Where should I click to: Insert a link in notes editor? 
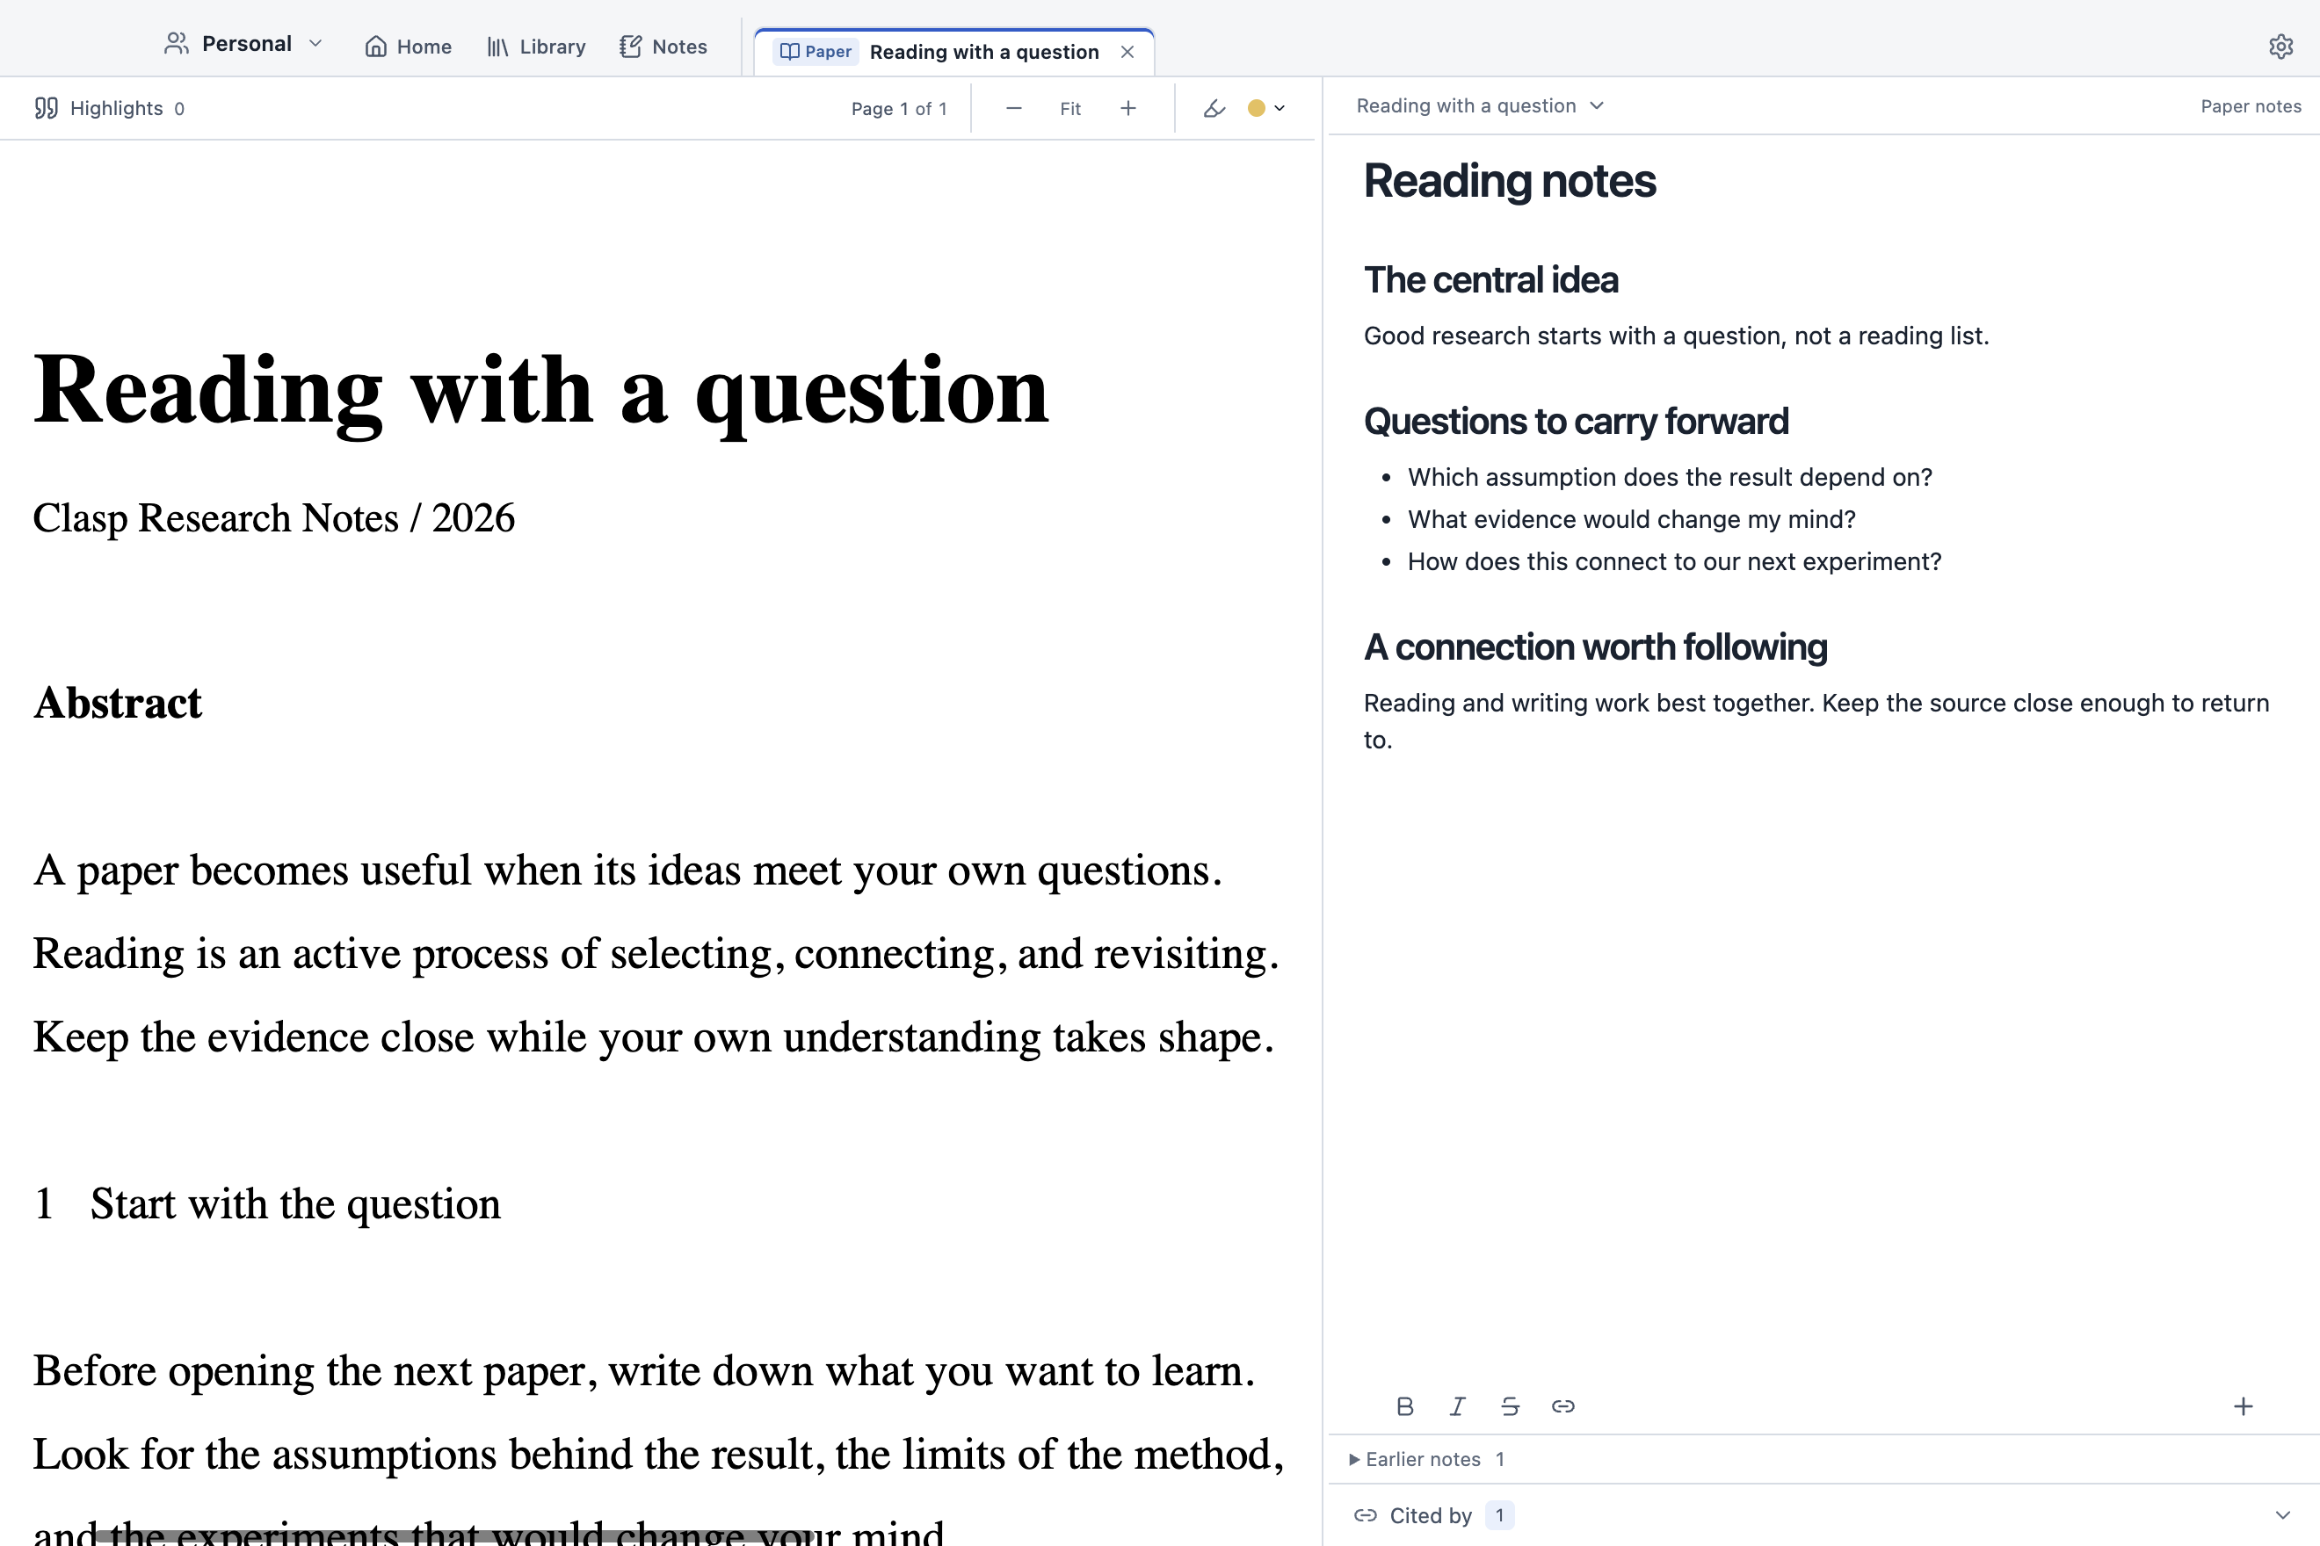[x=1563, y=1406]
